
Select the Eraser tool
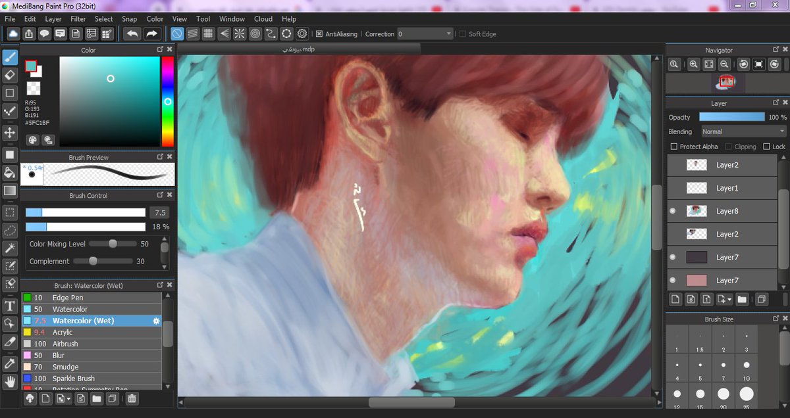click(x=10, y=75)
